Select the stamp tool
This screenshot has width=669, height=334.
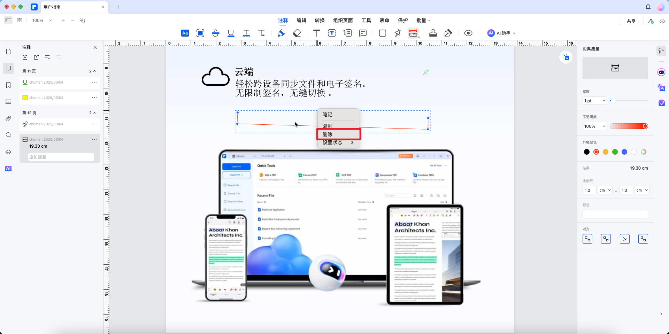point(433,33)
